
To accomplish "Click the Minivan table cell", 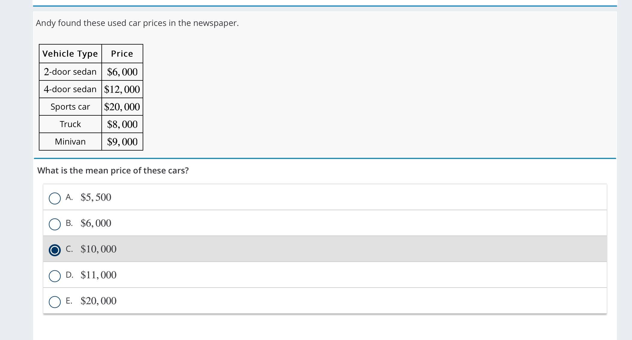I will tap(70, 142).
